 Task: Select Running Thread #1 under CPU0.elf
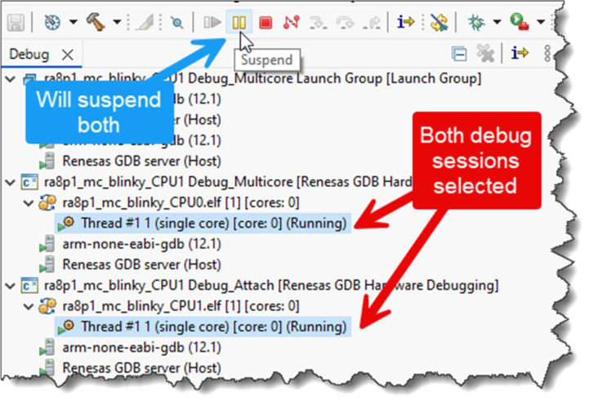[x=203, y=223]
